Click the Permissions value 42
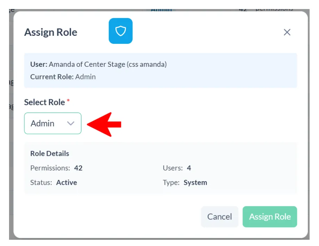The image size is (319, 246). pyautogui.click(x=78, y=168)
